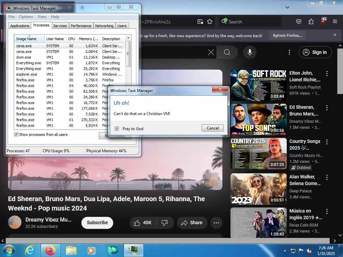Switch to Firefox in the taskbar

[x=50, y=250]
